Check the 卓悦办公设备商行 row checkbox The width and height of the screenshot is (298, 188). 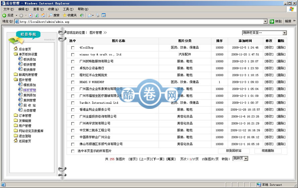point(73,68)
